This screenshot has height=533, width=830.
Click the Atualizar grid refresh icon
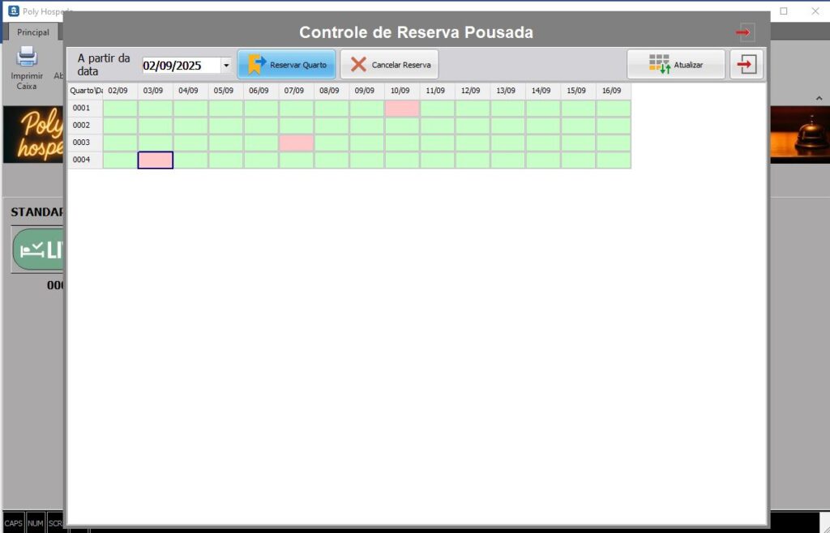(660, 65)
